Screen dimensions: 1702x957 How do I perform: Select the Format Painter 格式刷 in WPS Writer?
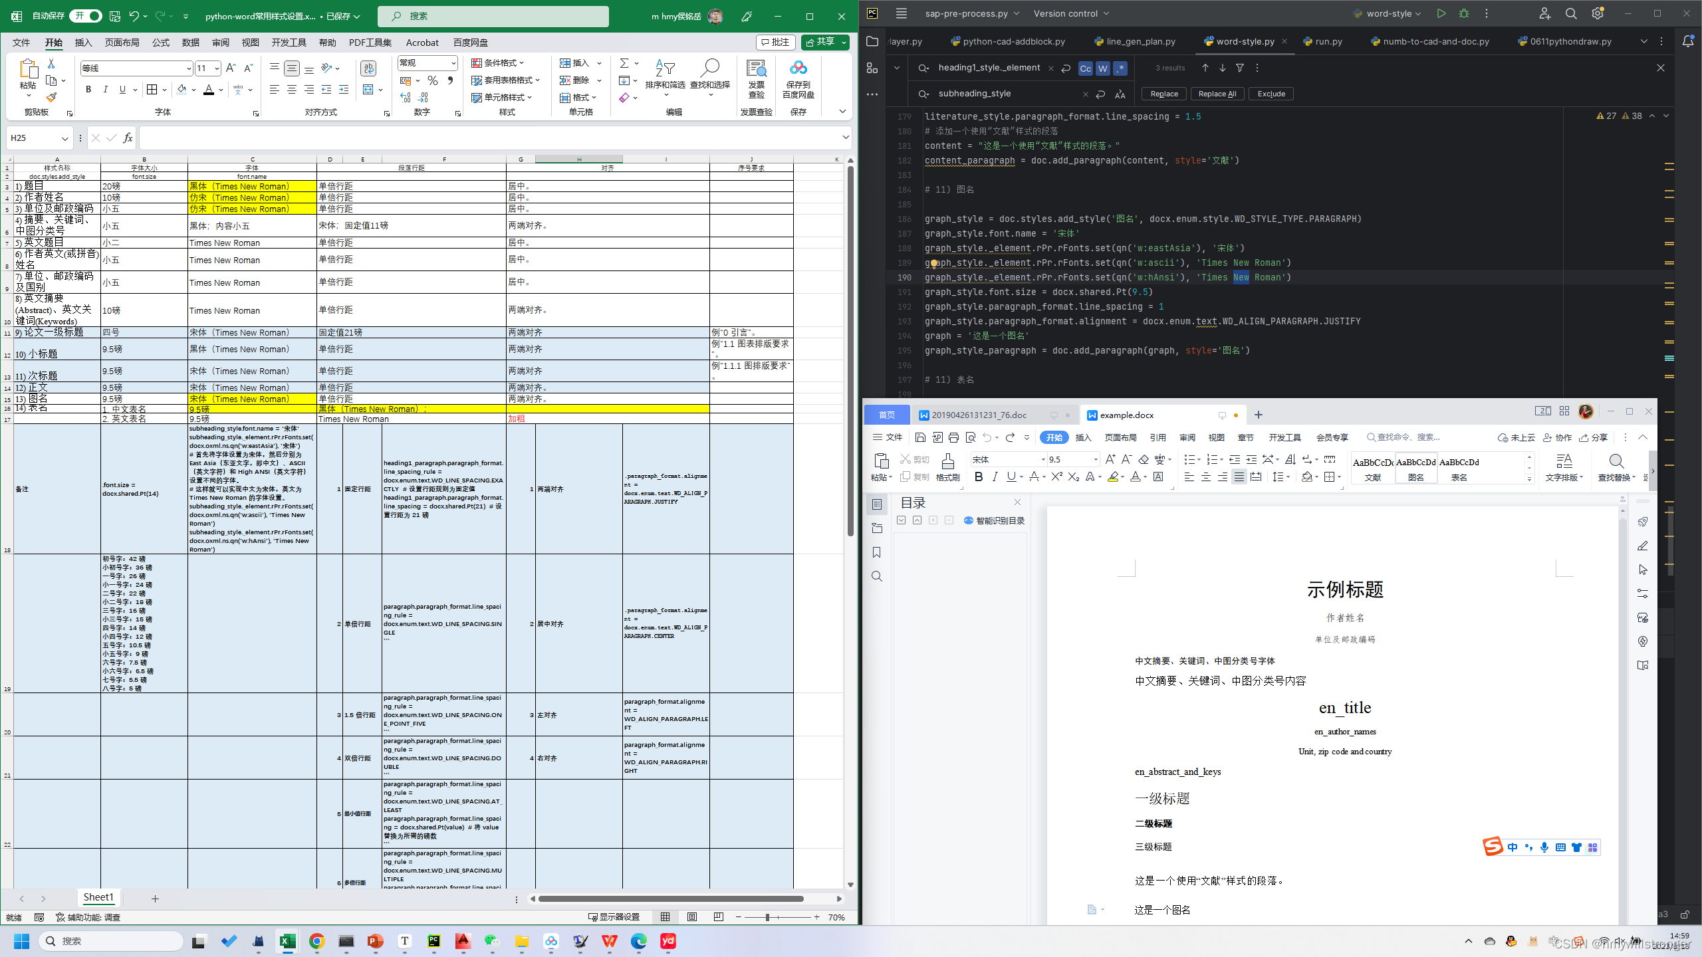(x=947, y=467)
